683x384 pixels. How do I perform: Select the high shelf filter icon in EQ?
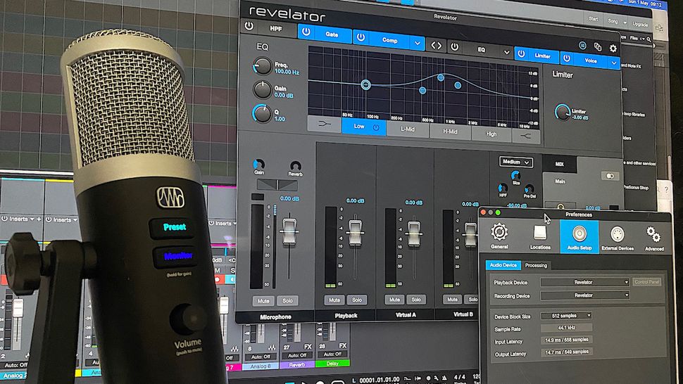pos(525,136)
